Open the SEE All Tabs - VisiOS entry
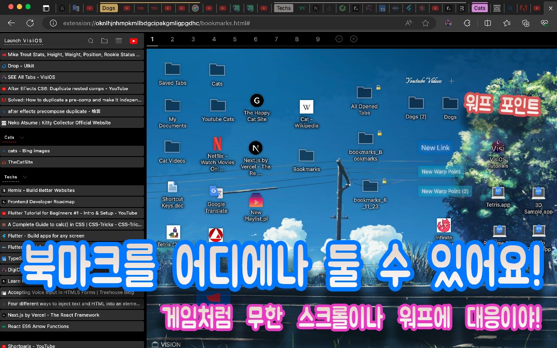This screenshot has height=348, width=557. tap(72, 77)
